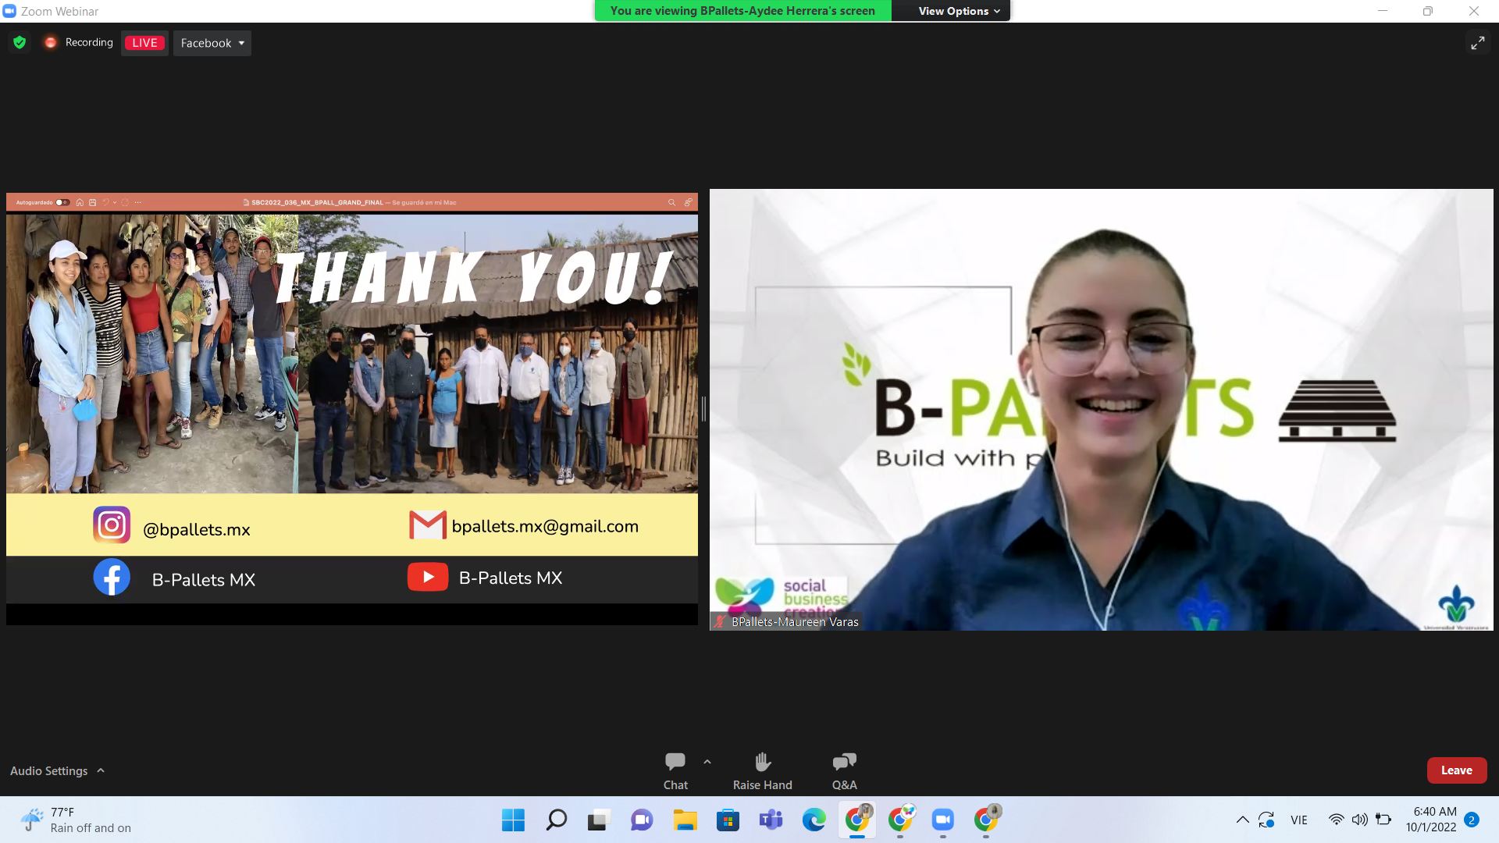Click the BPallets-Maureen Varas name label
Viewport: 1499px width, 843px height.
pyautogui.click(x=795, y=622)
